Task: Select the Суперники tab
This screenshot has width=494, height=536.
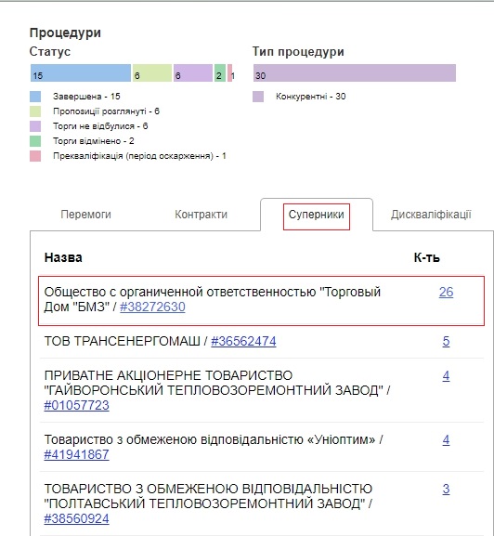Action: pos(316,215)
